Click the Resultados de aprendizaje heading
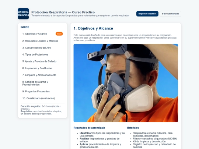This screenshot has height=149, width=199. [89, 128]
